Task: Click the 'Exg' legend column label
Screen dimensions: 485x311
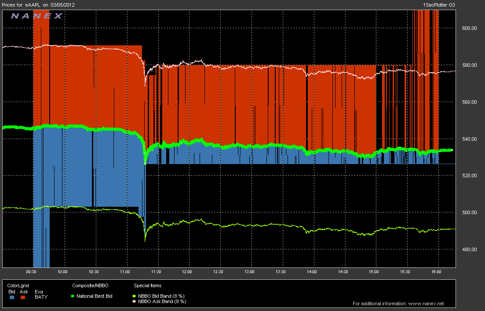Action: click(39, 292)
